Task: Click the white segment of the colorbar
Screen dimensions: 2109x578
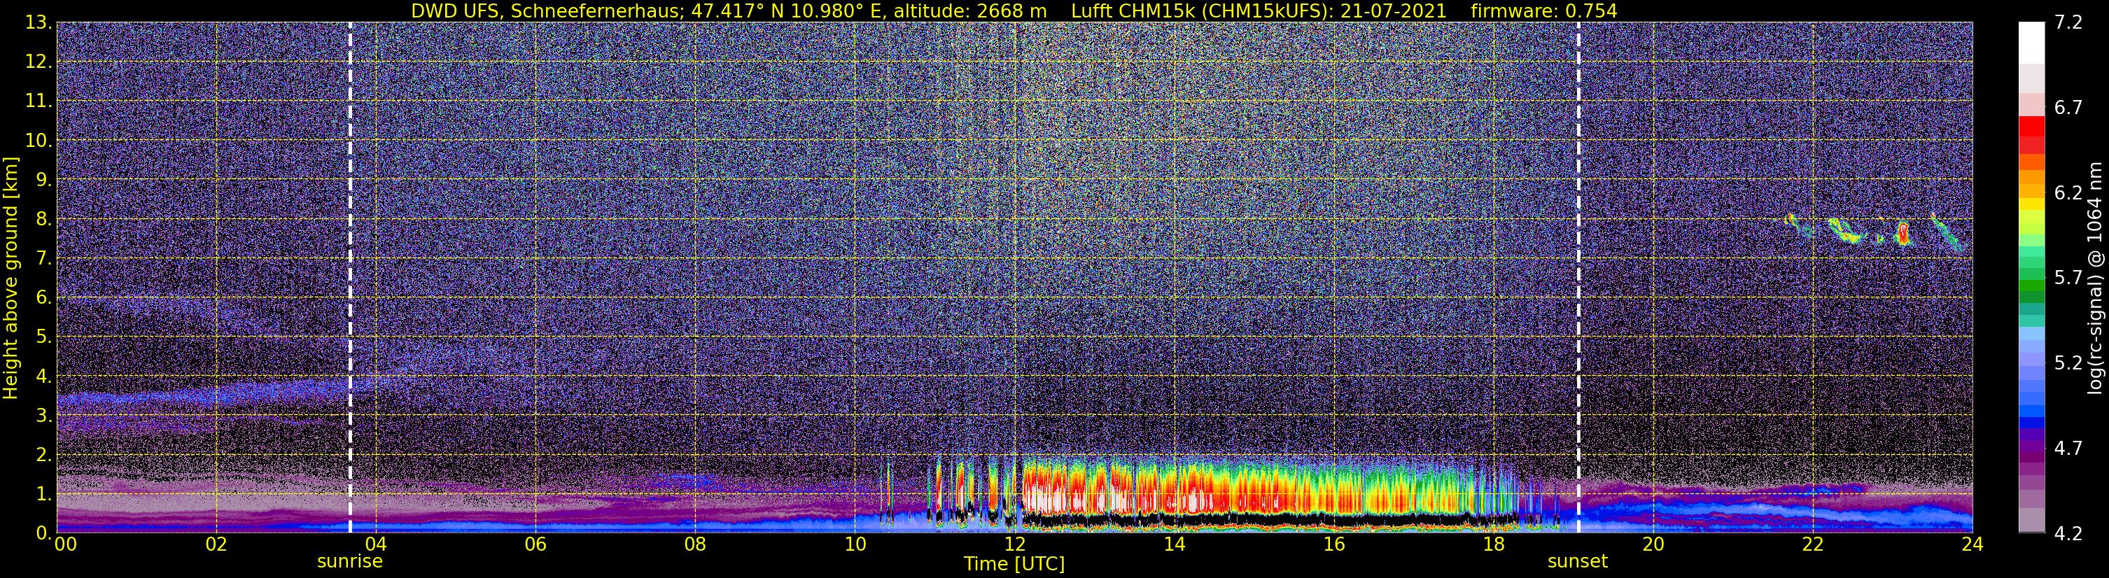Action: 2031,43
